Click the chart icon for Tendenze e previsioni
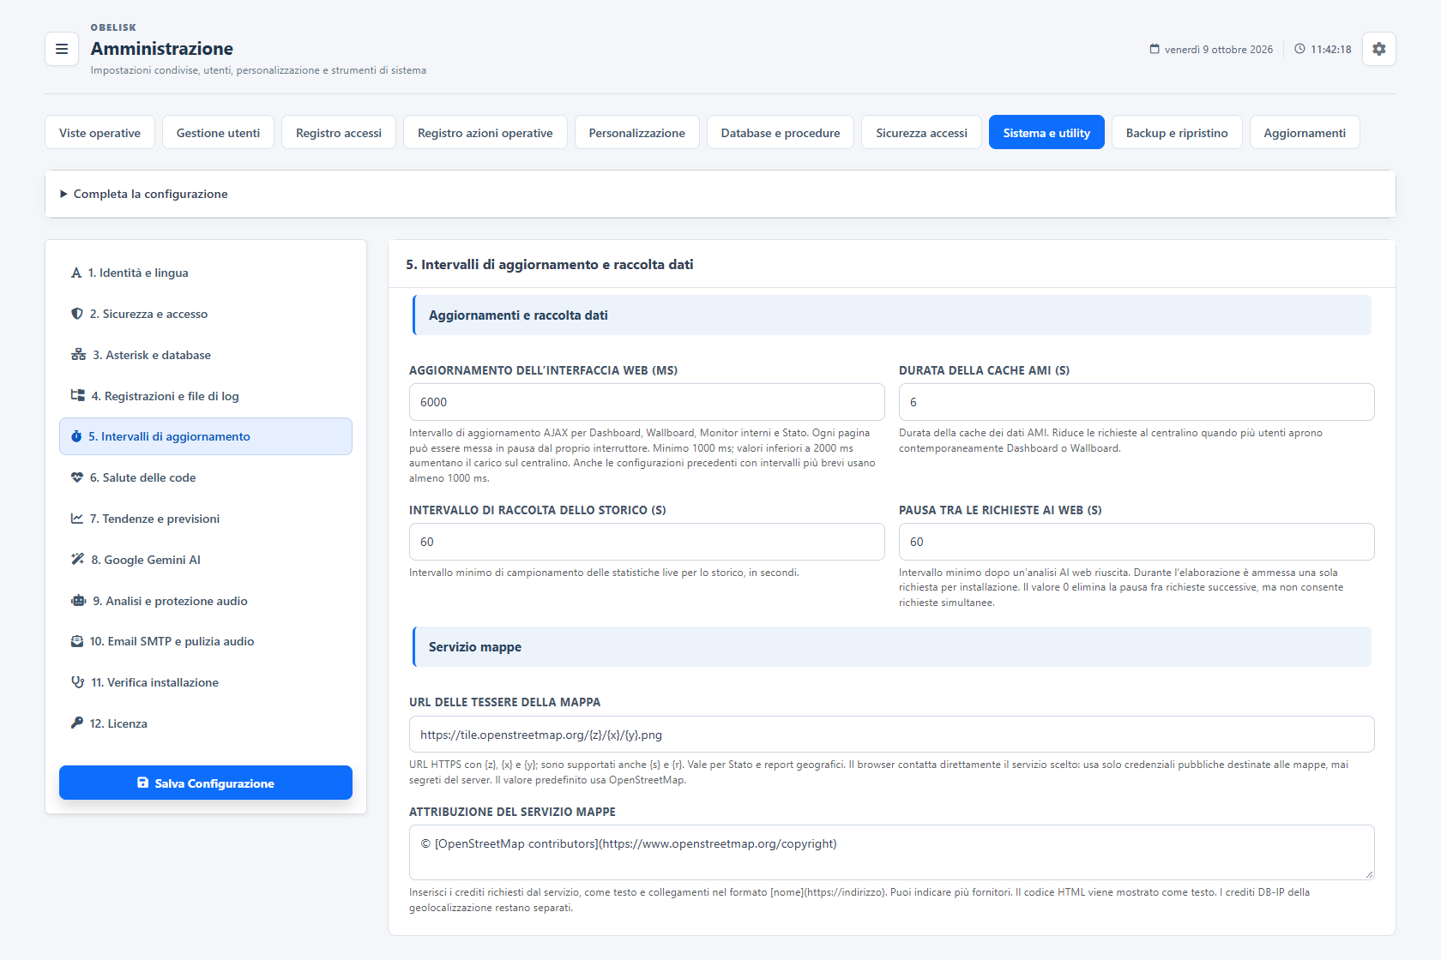This screenshot has width=1441, height=960. 77,519
